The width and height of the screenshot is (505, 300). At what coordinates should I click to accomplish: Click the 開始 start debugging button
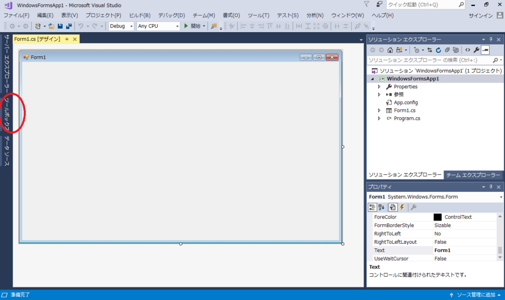[x=192, y=26]
